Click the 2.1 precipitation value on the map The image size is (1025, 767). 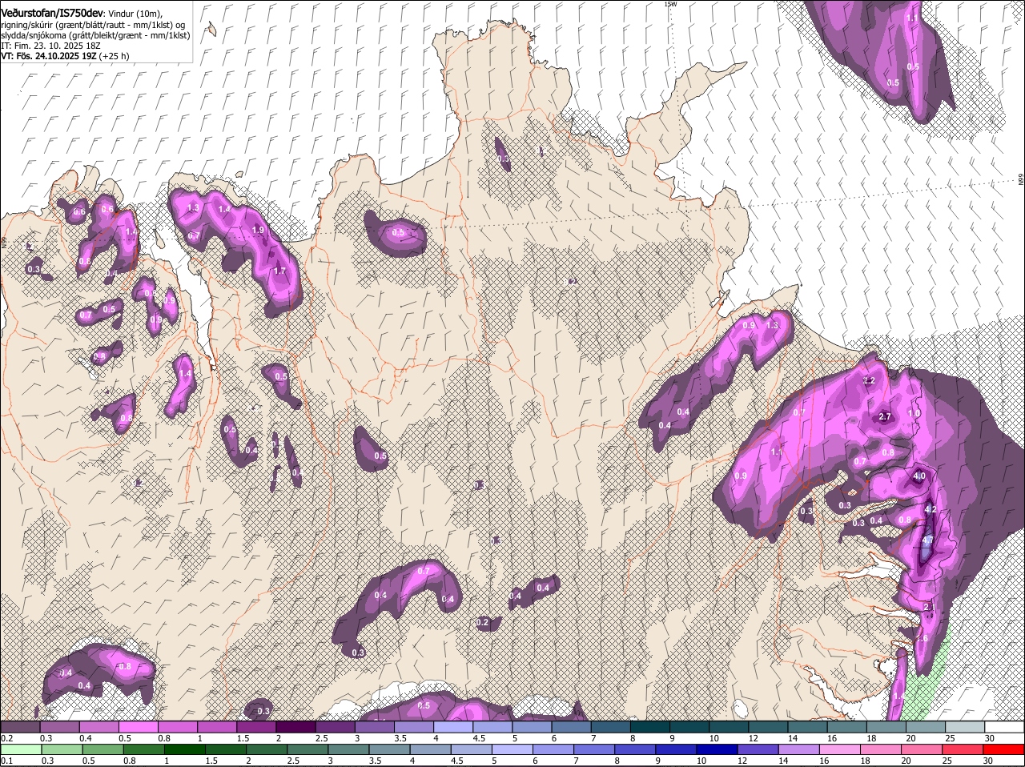pos(930,608)
